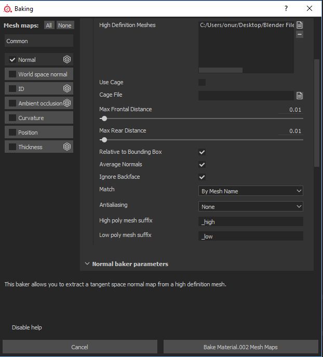323x357 pixels.
Task: Open ID map settings cube icon
Action: coord(67,88)
